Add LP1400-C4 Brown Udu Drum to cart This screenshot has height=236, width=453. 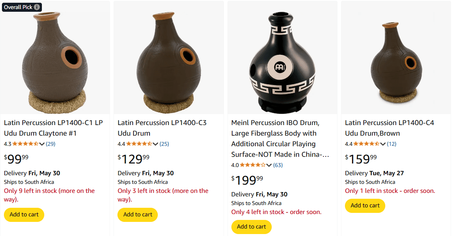click(x=365, y=205)
